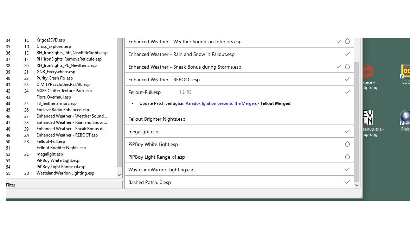Select Flora Overhaul.esp in the plugin sidebar
The height and width of the screenshot is (228, 410).
pyautogui.click(x=53, y=97)
